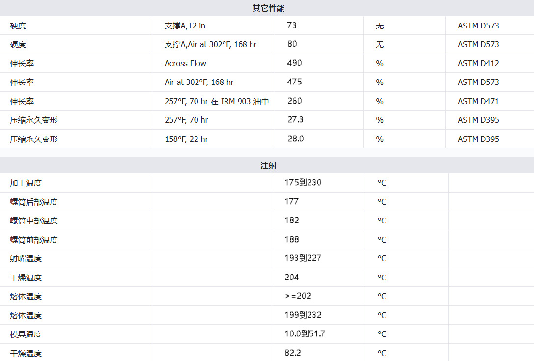
Task: Click the "10.0到51.7" mold temperature value
Action: tap(305, 334)
